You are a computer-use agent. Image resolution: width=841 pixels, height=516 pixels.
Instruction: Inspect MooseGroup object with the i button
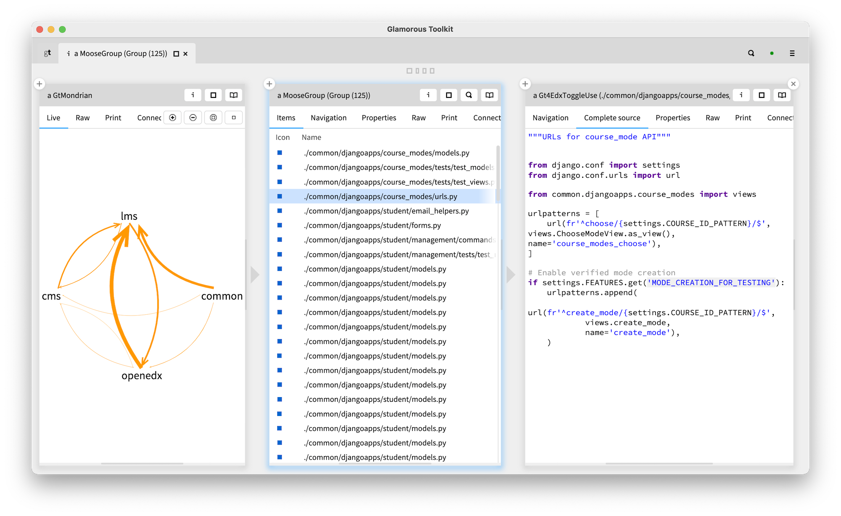(428, 95)
